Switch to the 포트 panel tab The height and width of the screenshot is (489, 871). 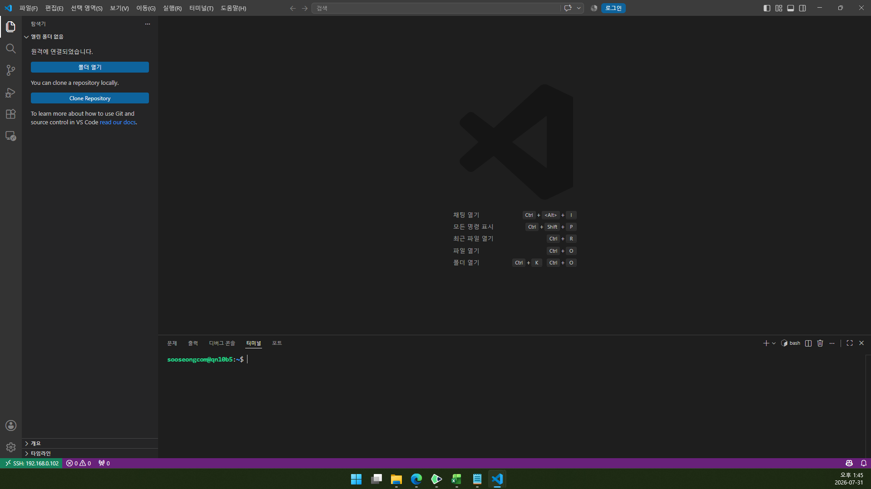(277, 343)
